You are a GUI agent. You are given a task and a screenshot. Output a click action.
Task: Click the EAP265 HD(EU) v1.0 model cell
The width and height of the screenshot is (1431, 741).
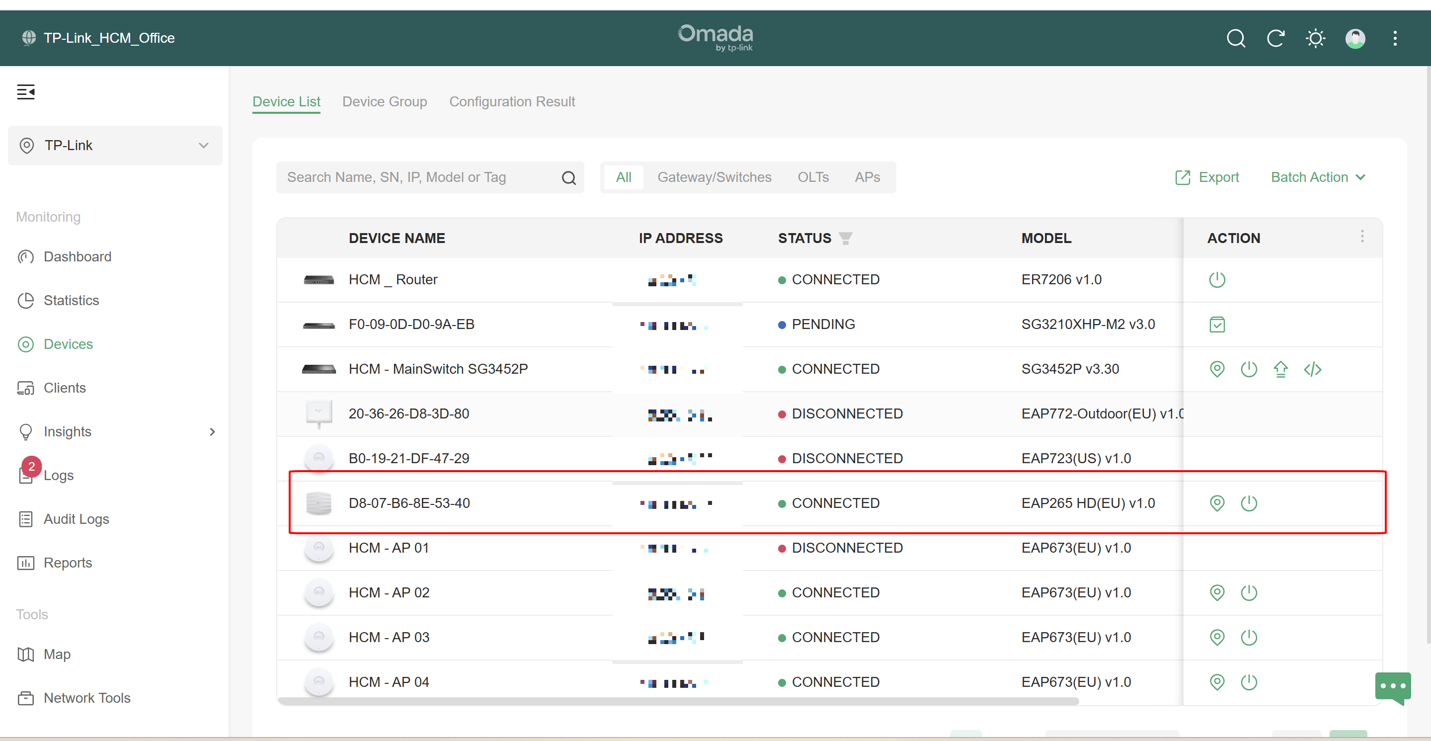pyautogui.click(x=1088, y=503)
